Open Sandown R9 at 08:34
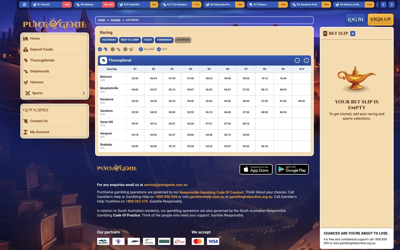The width and height of the screenshot is (400, 250). 283,112
